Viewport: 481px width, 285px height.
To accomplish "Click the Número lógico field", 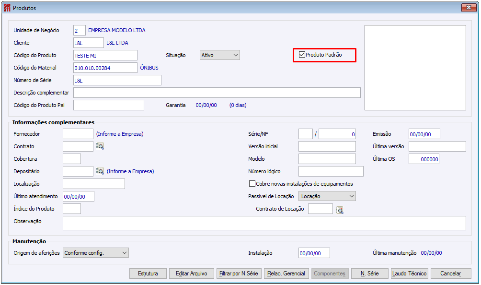I will [x=331, y=171].
